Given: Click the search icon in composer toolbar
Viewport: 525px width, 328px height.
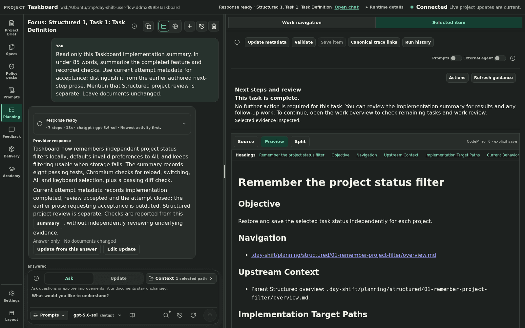Looking at the screenshot, I should 166,315.
